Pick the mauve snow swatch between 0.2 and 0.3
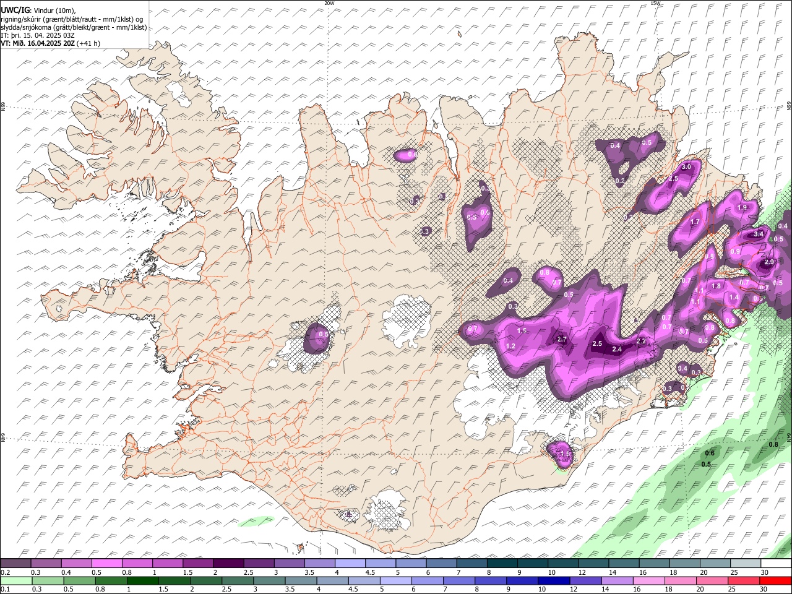This screenshot has width=792, height=594. (15, 563)
